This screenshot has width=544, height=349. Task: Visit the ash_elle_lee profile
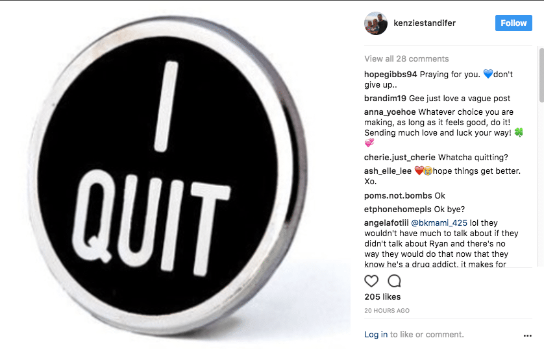point(388,171)
